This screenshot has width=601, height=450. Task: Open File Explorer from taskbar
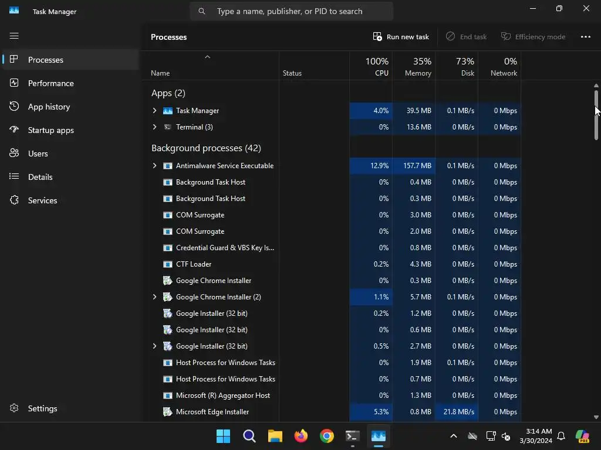point(275,436)
